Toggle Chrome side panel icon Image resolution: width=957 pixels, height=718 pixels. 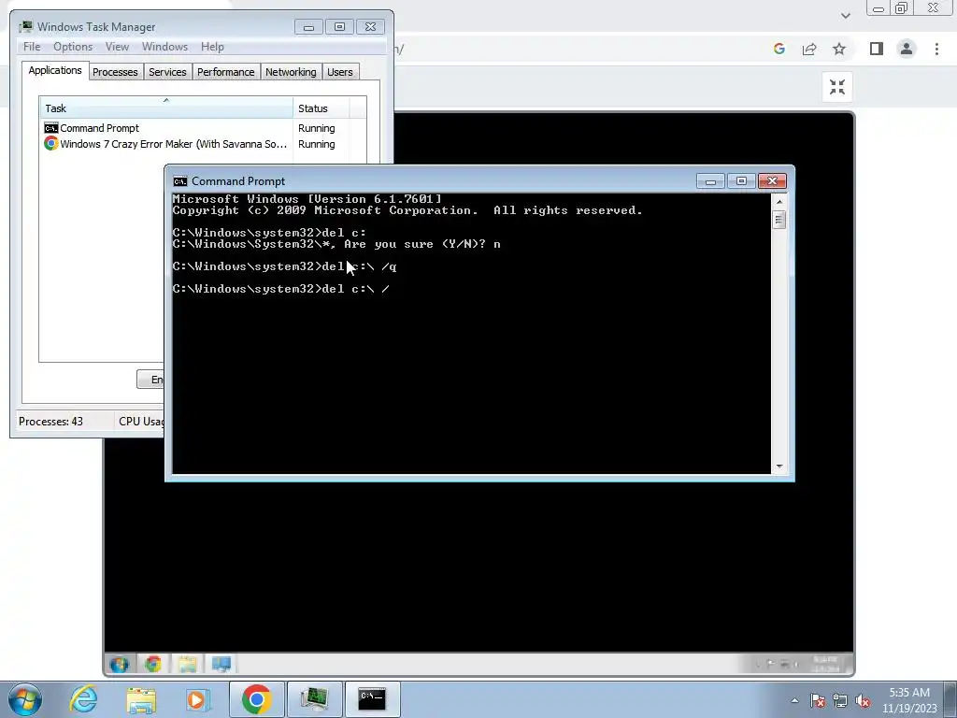[x=877, y=49]
